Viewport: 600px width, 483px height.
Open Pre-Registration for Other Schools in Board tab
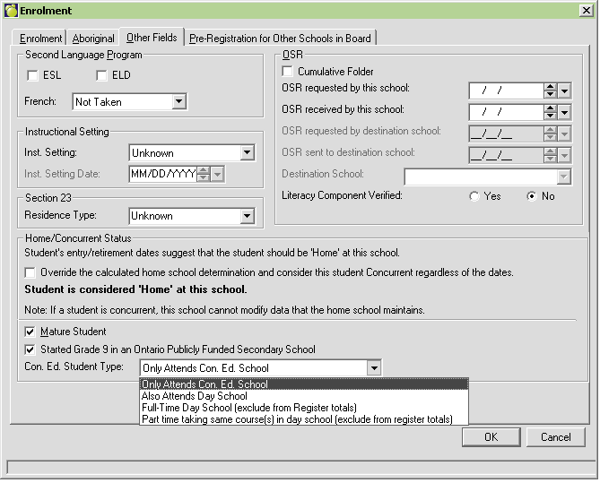(x=280, y=39)
